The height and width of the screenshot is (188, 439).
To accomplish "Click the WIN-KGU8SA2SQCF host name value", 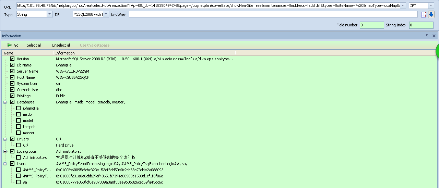I will pos(72,77).
